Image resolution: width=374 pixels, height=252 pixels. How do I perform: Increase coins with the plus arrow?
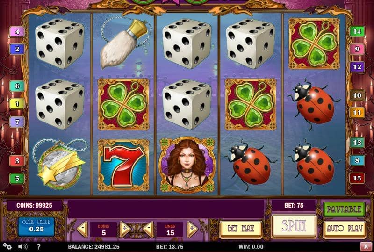pos(125,230)
